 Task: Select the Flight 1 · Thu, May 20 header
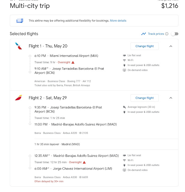(x=48, y=46)
